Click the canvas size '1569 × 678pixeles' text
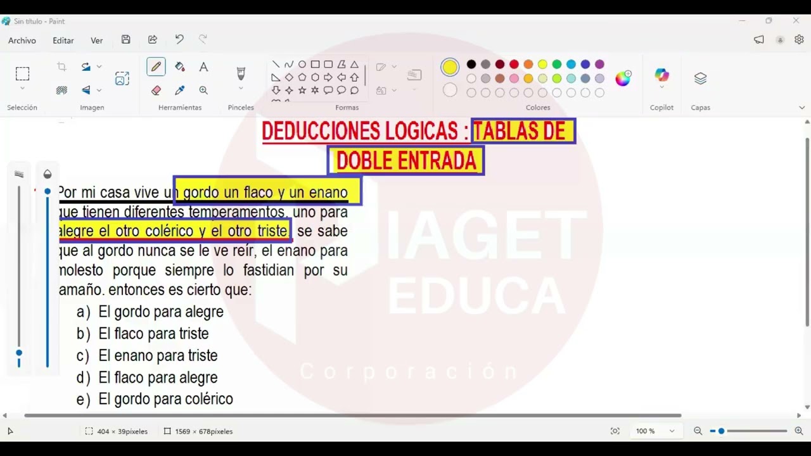 (x=204, y=431)
